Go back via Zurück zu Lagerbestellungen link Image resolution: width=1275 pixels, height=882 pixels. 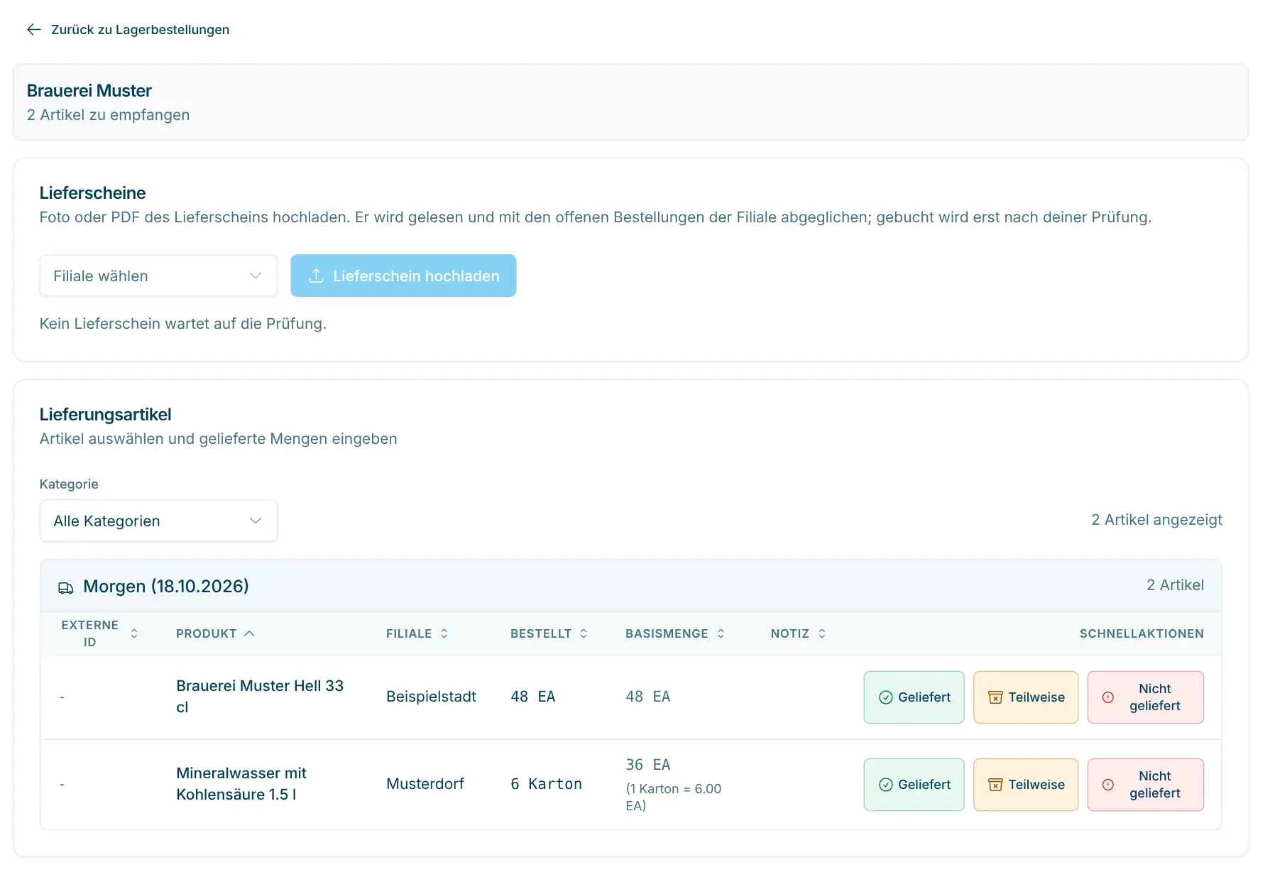pyautogui.click(x=128, y=29)
